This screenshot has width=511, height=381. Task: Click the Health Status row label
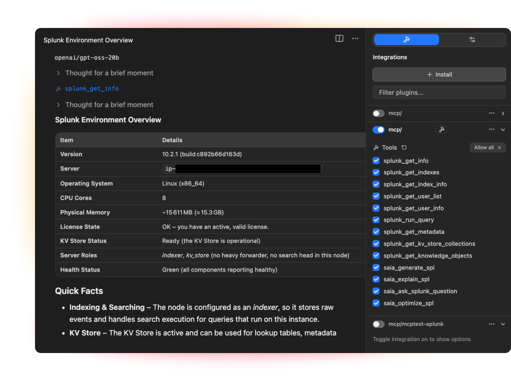pos(80,270)
